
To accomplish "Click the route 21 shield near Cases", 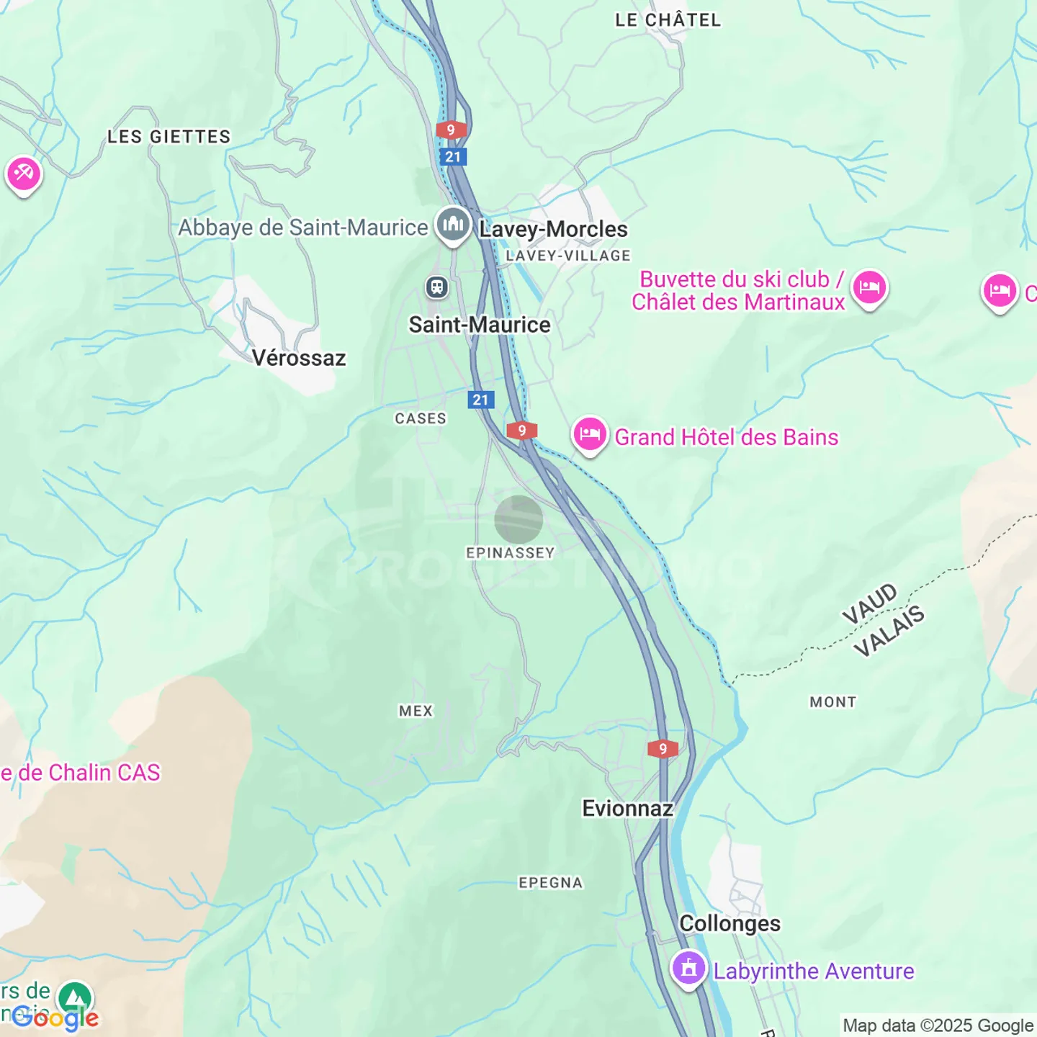I will coord(481,400).
